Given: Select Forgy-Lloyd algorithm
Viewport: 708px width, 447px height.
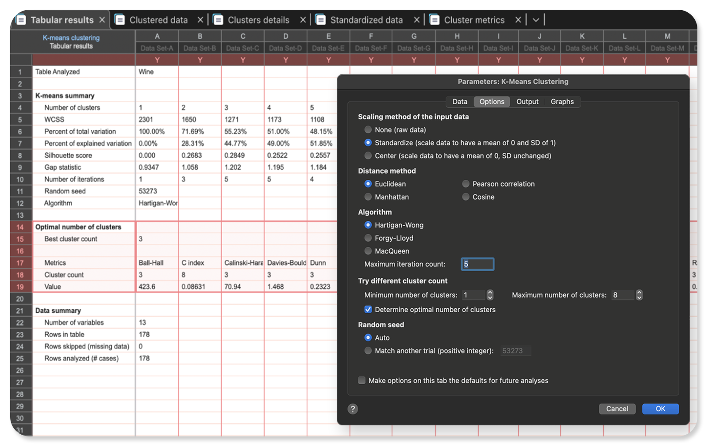Looking at the screenshot, I should pyautogui.click(x=368, y=238).
